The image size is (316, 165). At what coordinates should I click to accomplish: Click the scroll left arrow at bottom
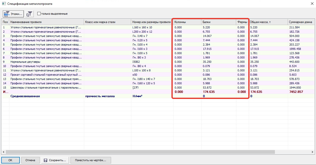[x=3, y=152]
